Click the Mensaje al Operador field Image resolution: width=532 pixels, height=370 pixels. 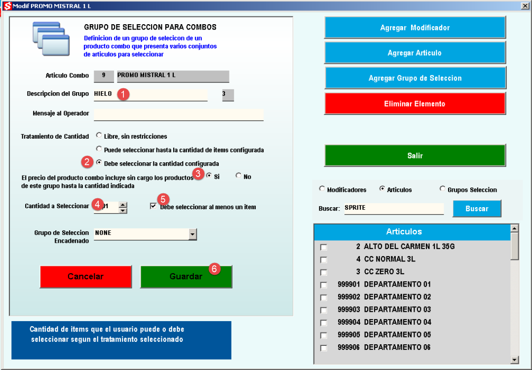click(x=179, y=114)
